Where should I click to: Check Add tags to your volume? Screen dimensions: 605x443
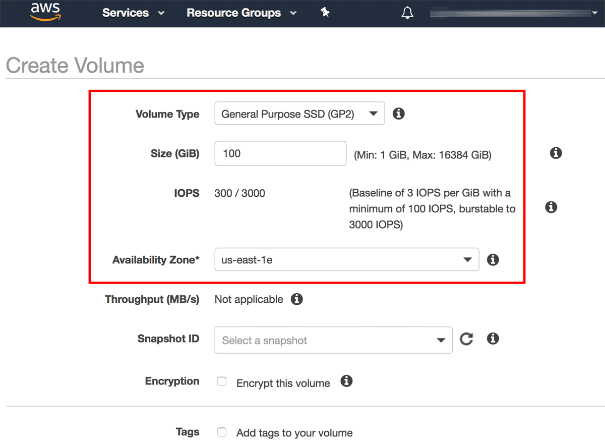click(x=221, y=432)
